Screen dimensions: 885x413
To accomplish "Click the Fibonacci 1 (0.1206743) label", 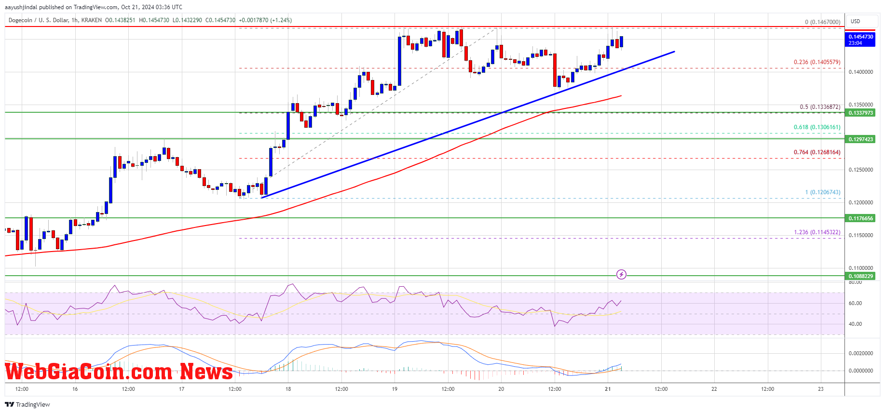I will tap(823, 192).
